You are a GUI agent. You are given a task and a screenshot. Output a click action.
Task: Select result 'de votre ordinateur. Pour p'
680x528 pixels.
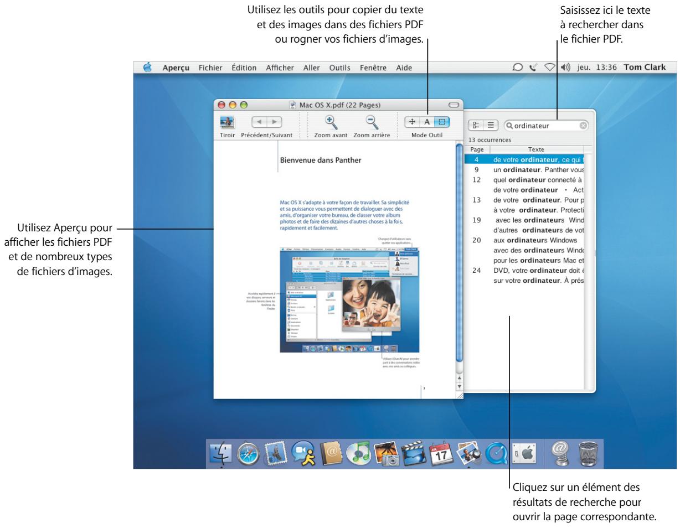[x=538, y=200]
